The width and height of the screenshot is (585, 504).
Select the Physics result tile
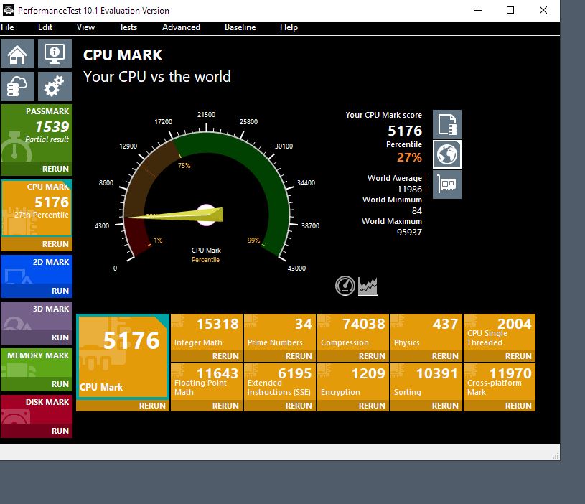(x=426, y=332)
